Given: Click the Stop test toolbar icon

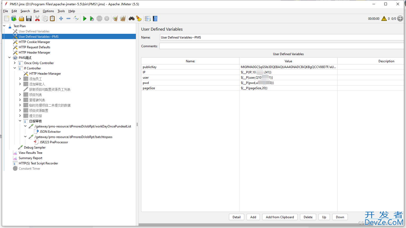Looking at the screenshot, I should (x=99, y=18).
